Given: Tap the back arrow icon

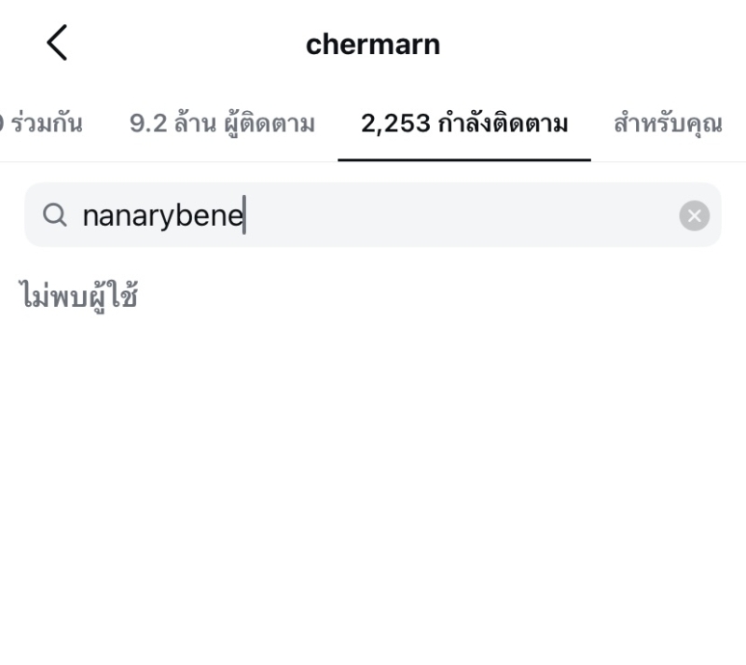Looking at the screenshot, I should tap(57, 44).
